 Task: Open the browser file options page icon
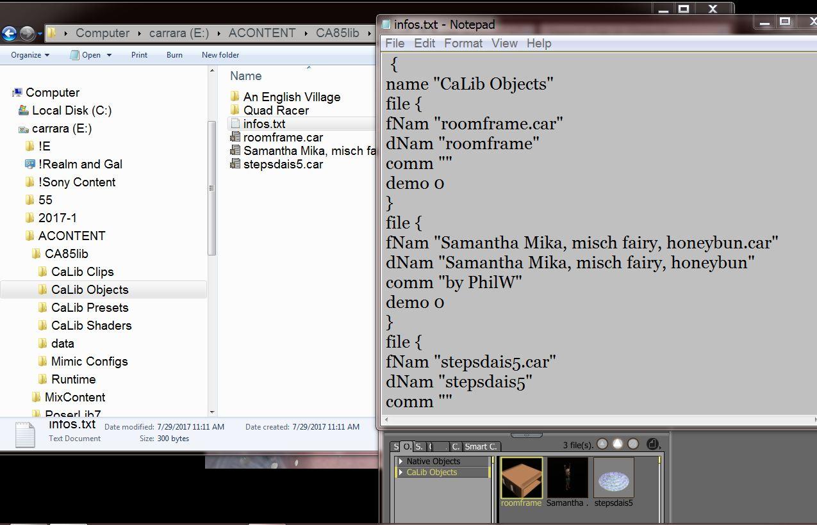[x=652, y=444]
